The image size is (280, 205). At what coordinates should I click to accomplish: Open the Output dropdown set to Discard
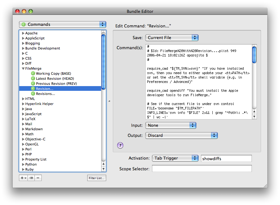click(181, 135)
